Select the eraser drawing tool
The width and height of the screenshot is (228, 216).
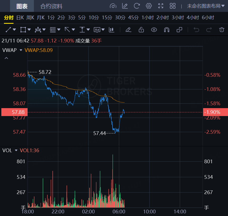tap(128, 30)
